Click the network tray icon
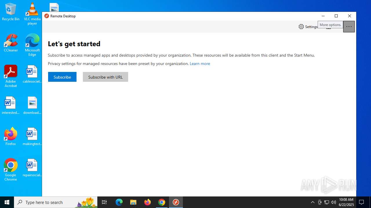371x208 pixels. pyautogui.click(x=327, y=202)
